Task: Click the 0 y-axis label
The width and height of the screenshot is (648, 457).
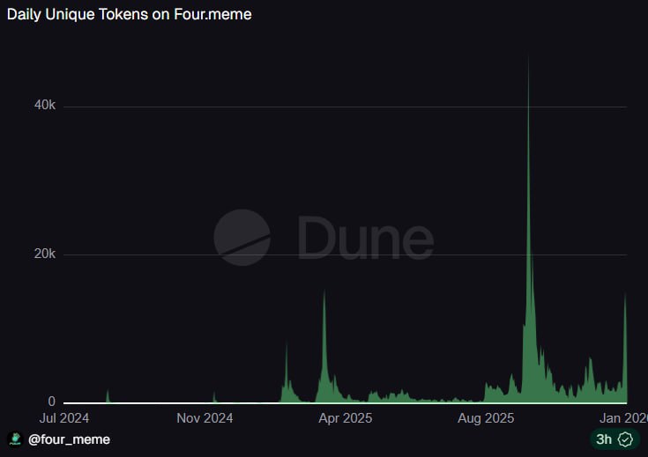Action: tap(52, 402)
